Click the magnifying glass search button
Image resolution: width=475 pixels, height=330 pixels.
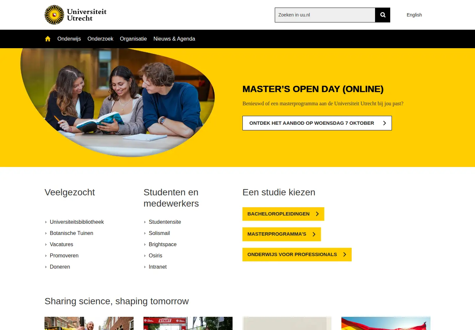(x=383, y=15)
